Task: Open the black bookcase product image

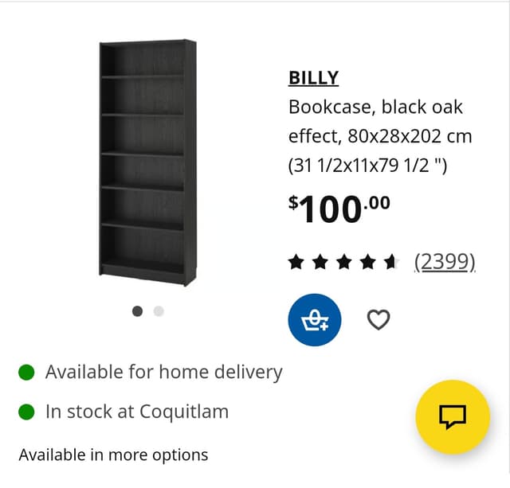Action: coord(147,162)
